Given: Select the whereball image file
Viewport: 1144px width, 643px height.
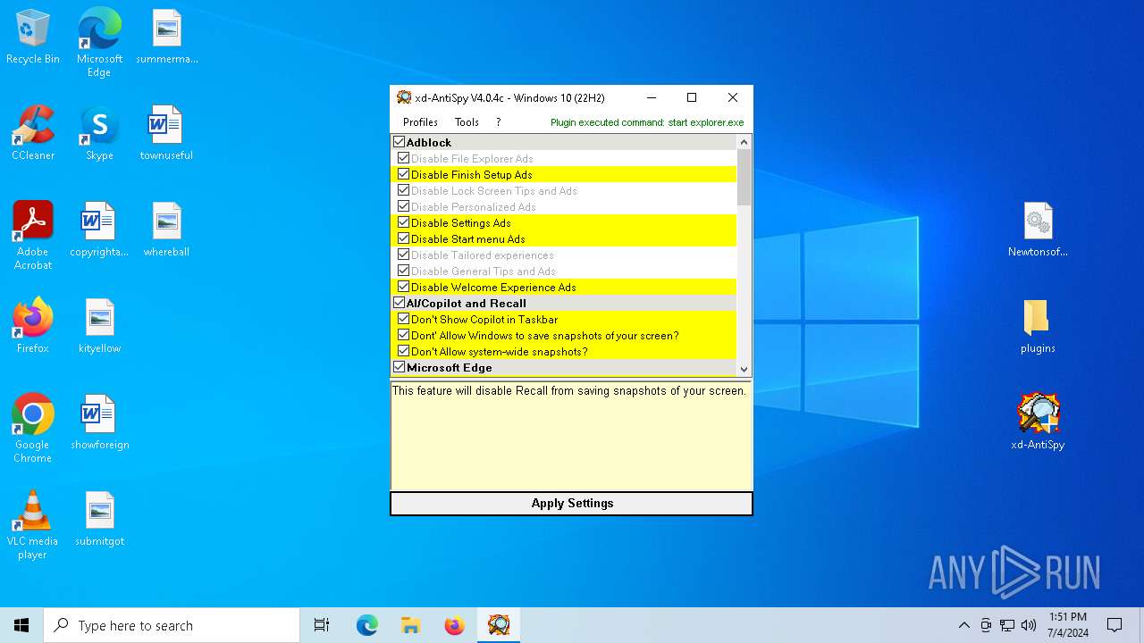Looking at the screenshot, I should pos(166,230).
